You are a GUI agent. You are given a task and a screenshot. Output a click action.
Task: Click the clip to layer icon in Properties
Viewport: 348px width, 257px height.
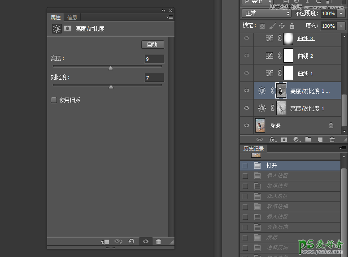[105, 242]
